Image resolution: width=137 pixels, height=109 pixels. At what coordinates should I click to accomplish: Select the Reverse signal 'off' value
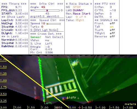point(112,37)
